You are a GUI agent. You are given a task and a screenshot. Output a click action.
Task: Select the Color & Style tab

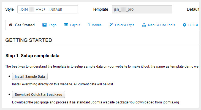[125, 25]
